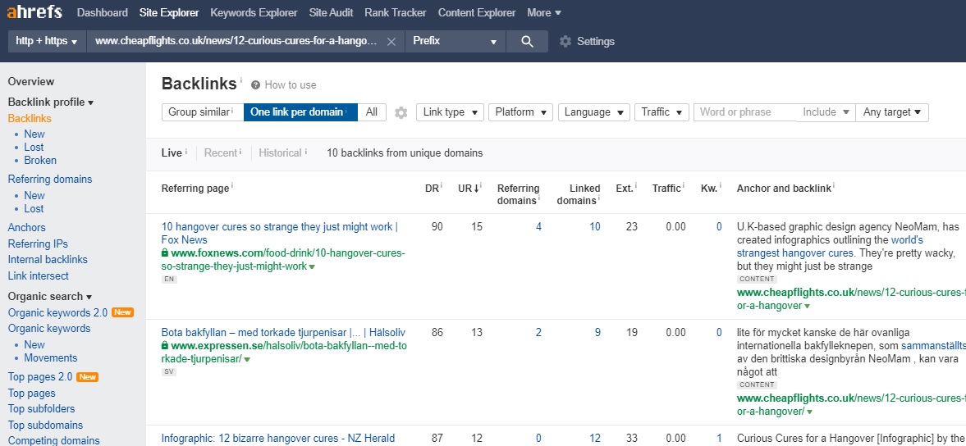Image resolution: width=966 pixels, height=446 pixels.
Task: Click the New badge beside Organic keywords 2.0
Action: click(x=122, y=312)
